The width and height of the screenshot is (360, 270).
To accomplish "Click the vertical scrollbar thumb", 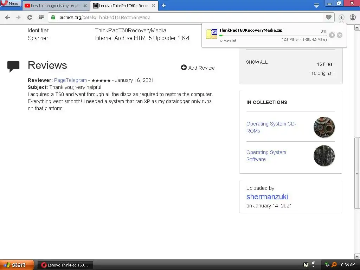I will point(357,173).
